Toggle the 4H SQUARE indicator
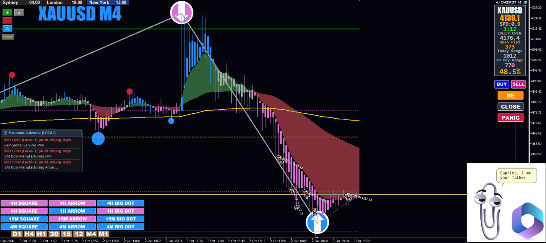The image size is (546, 243). [x=24, y=203]
